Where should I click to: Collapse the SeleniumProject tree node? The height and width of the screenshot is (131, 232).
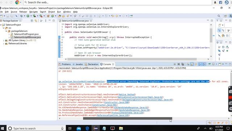1,25
